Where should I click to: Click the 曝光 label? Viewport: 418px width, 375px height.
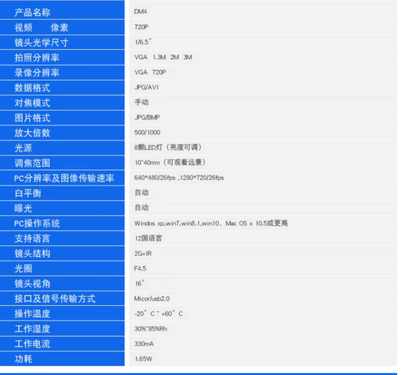click(23, 208)
